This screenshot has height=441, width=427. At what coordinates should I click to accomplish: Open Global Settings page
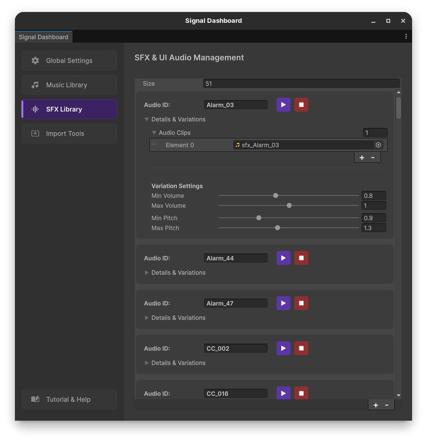(x=69, y=61)
